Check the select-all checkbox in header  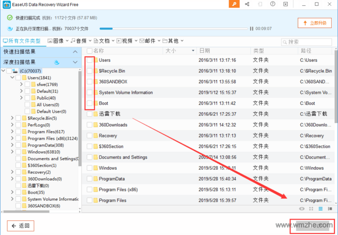89,51
